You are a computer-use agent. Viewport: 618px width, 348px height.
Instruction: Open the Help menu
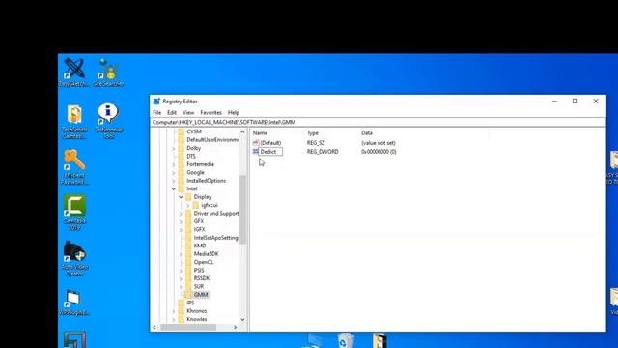pyautogui.click(x=234, y=112)
